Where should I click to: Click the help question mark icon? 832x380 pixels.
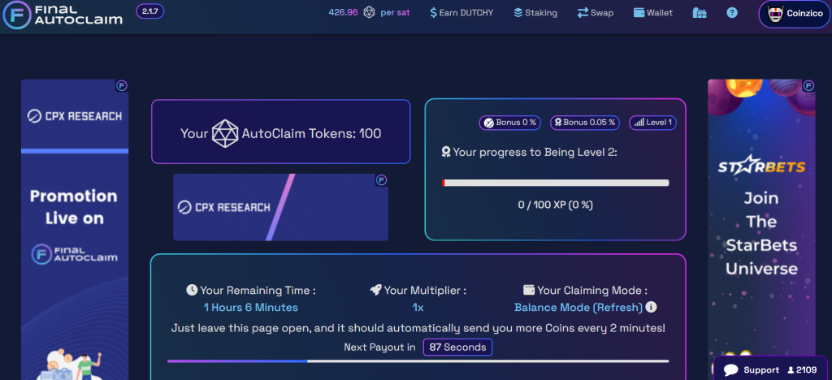[x=732, y=13]
